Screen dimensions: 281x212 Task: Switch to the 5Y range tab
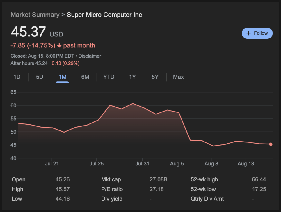pyautogui.click(x=155, y=77)
